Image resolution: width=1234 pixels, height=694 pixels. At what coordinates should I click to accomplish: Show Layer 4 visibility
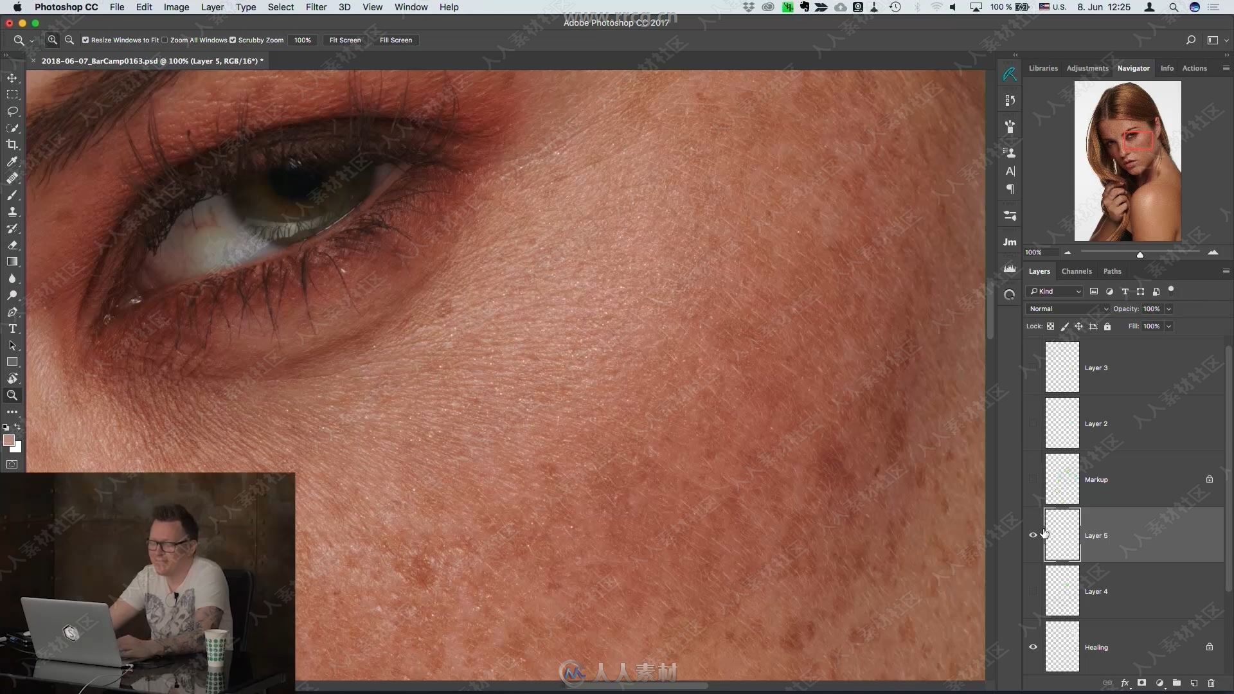(1033, 591)
